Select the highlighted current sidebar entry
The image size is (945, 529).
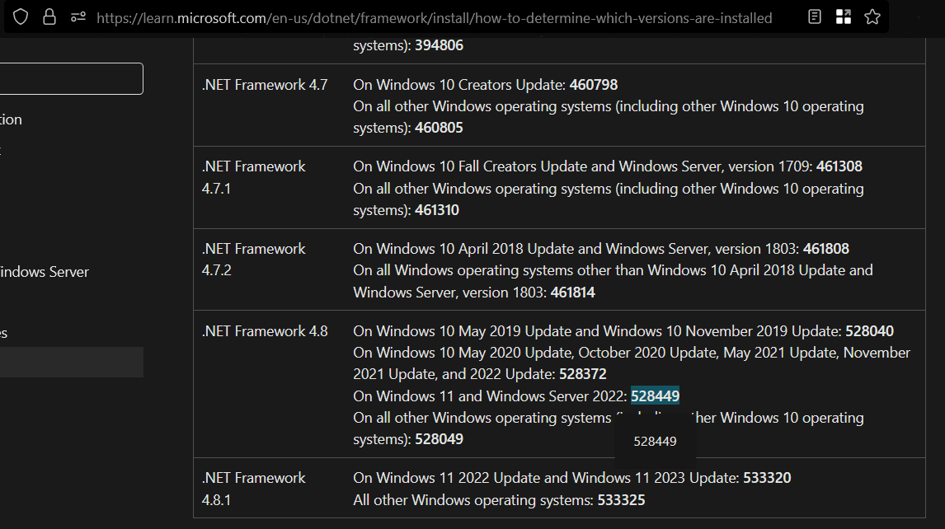[70, 362]
